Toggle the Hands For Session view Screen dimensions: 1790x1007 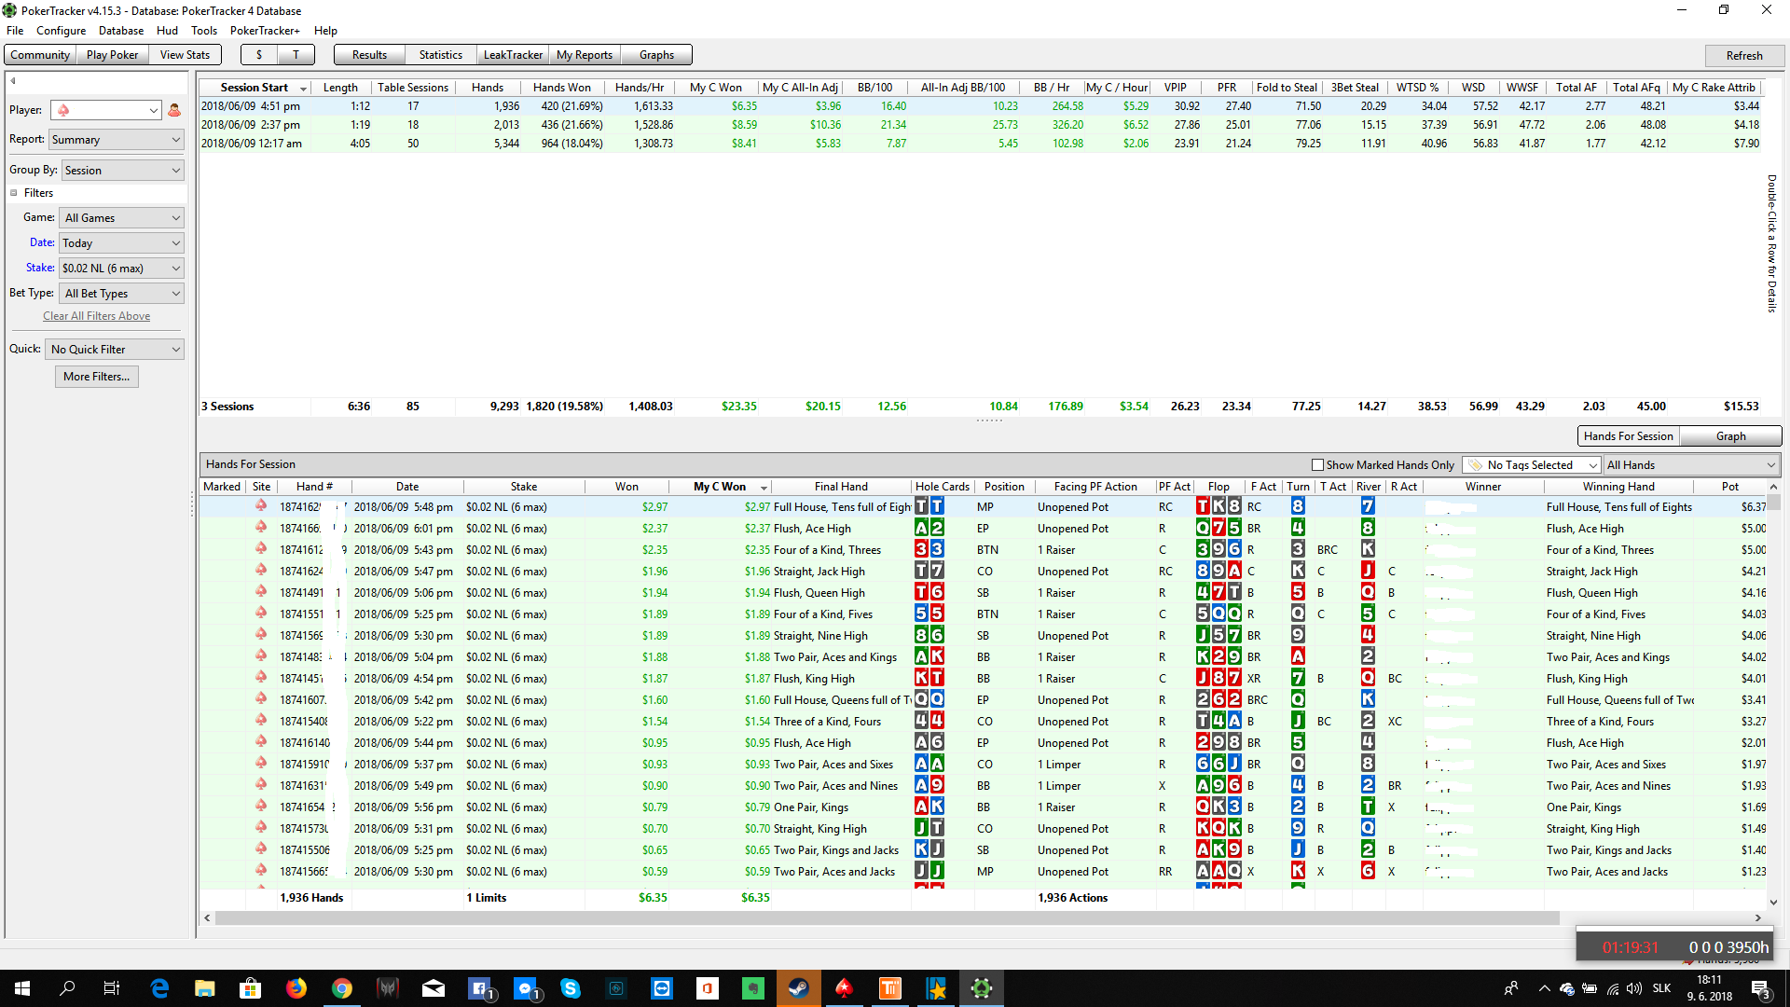click(x=1628, y=436)
